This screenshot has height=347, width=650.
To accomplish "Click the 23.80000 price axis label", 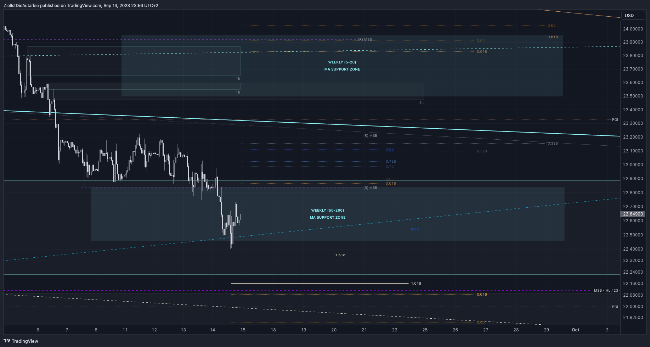I will pos(633,56).
